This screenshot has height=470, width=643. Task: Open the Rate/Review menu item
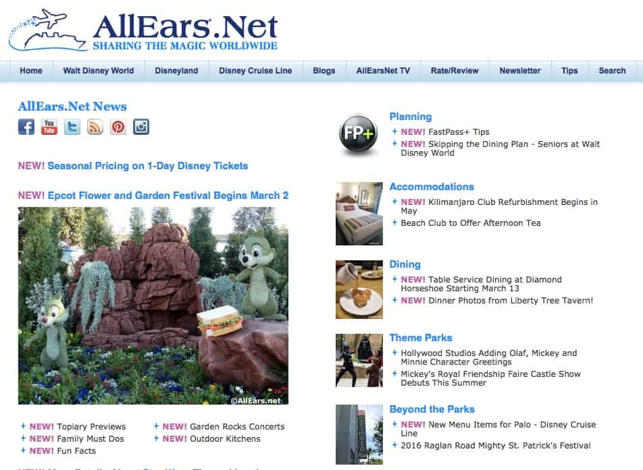(x=455, y=70)
